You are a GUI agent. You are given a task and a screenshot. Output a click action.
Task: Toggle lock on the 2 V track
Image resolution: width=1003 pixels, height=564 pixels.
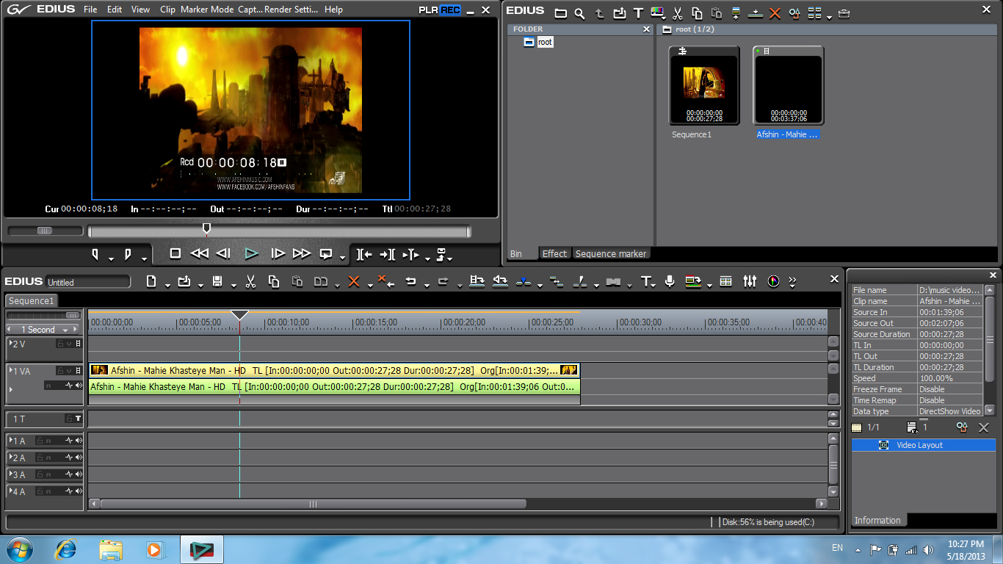(61, 344)
